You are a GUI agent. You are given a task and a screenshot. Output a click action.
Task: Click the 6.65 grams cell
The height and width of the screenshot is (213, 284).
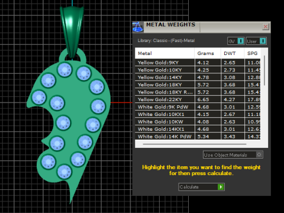208,99
